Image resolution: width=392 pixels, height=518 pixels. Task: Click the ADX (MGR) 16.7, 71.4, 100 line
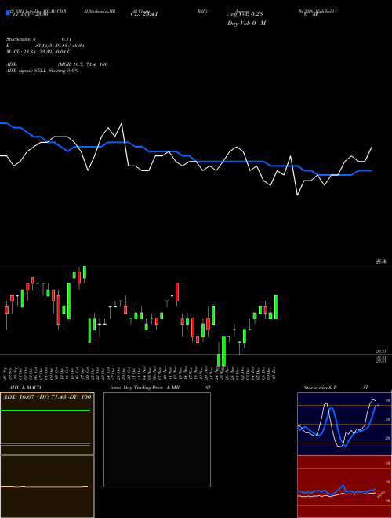coord(56,64)
